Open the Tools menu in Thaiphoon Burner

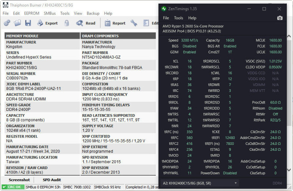click(65, 13)
